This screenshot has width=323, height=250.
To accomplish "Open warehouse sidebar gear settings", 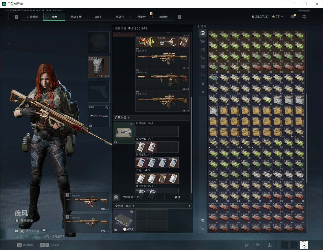I will click(203, 92).
